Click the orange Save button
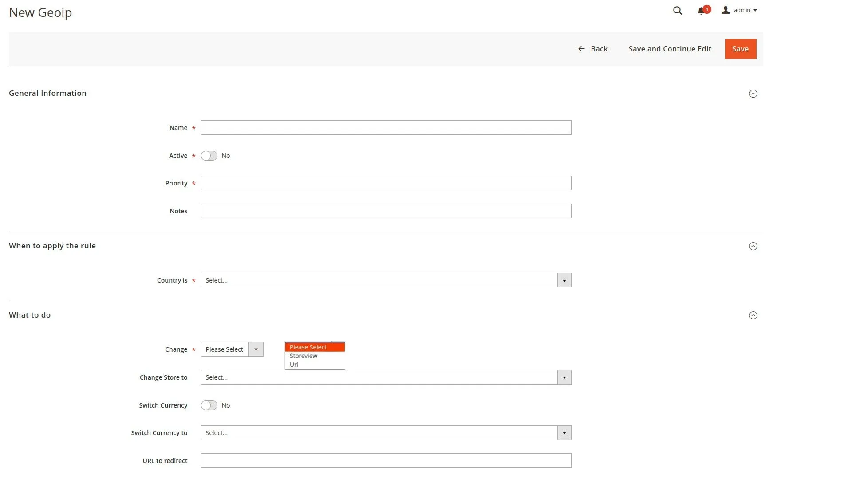 click(x=740, y=49)
